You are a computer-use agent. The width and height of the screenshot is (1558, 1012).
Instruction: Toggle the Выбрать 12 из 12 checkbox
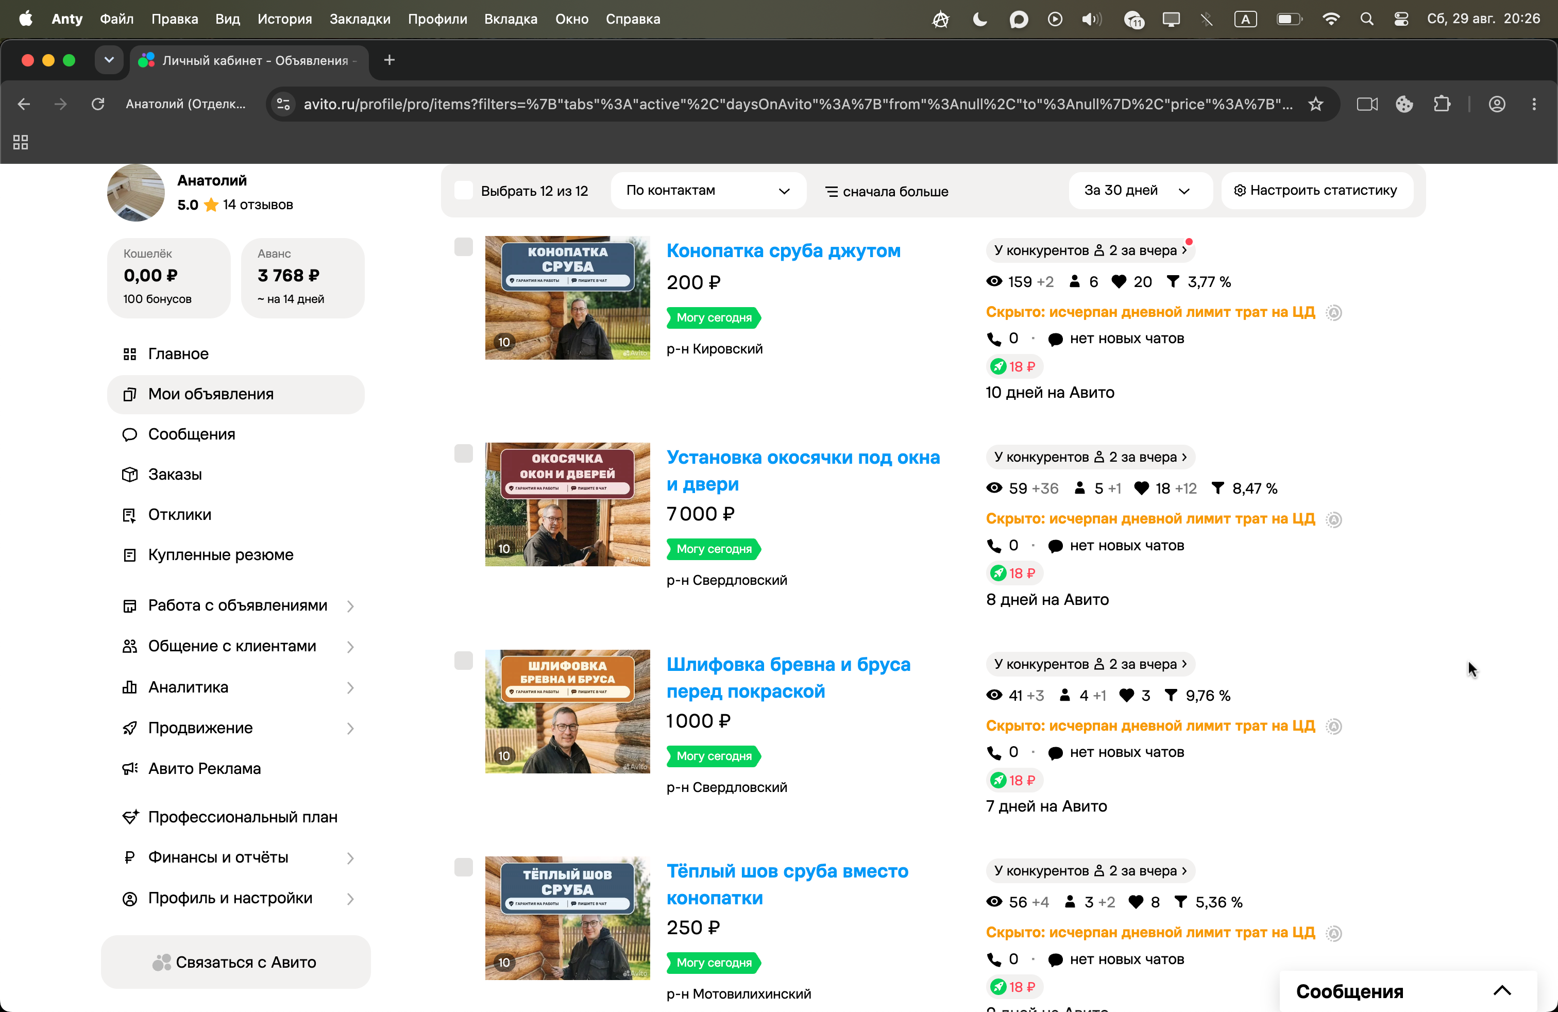coord(464,191)
